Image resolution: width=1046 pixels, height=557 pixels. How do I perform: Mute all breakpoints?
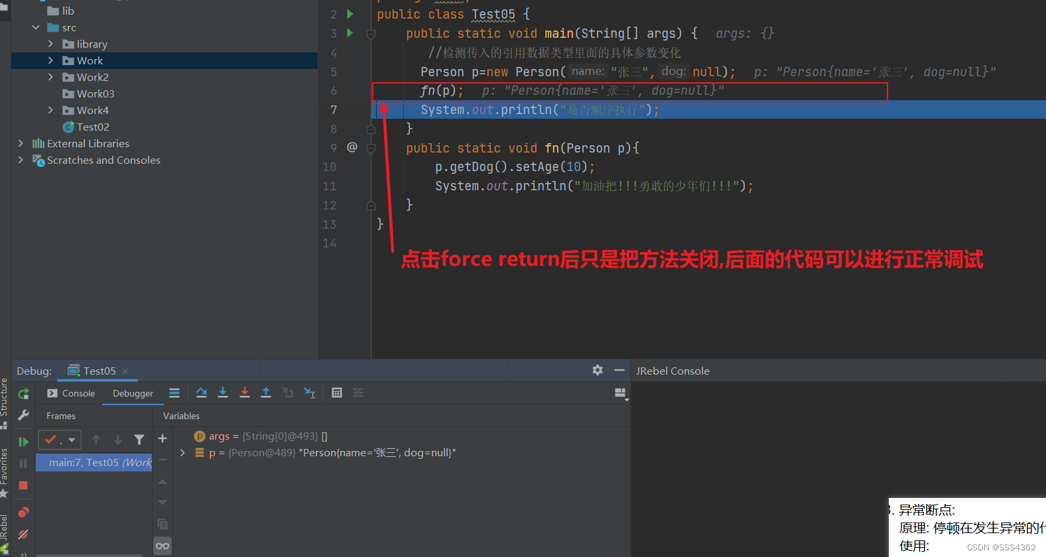pyautogui.click(x=23, y=534)
